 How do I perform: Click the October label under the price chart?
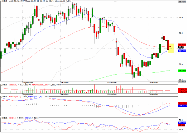pos(65,82)
